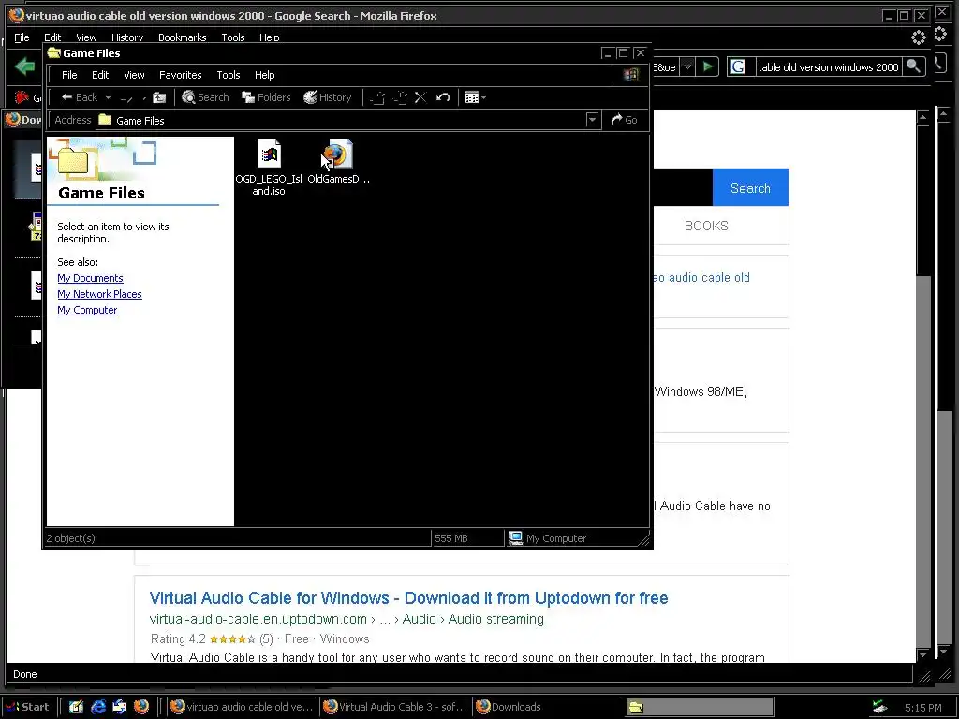959x719 pixels.
Task: Click the Copy To toolbar icon
Action: pos(399,97)
